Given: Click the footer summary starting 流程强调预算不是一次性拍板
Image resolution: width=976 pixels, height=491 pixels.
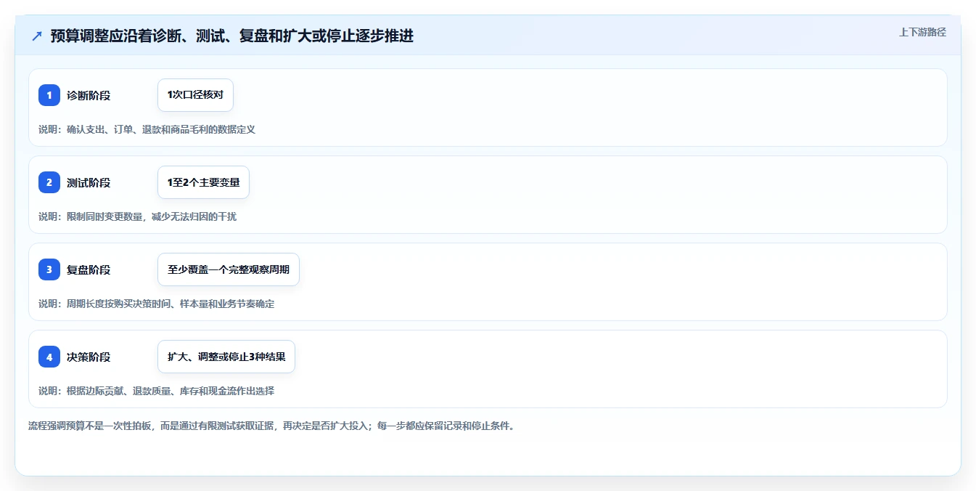Looking at the screenshot, I should (271, 426).
